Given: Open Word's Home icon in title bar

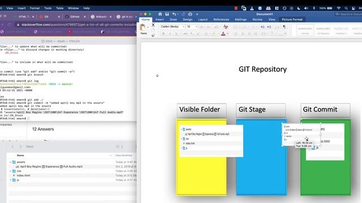Looking at the screenshot, I should 160,14.
